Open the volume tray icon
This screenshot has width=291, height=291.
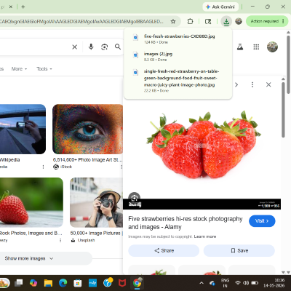[x=246, y=283]
